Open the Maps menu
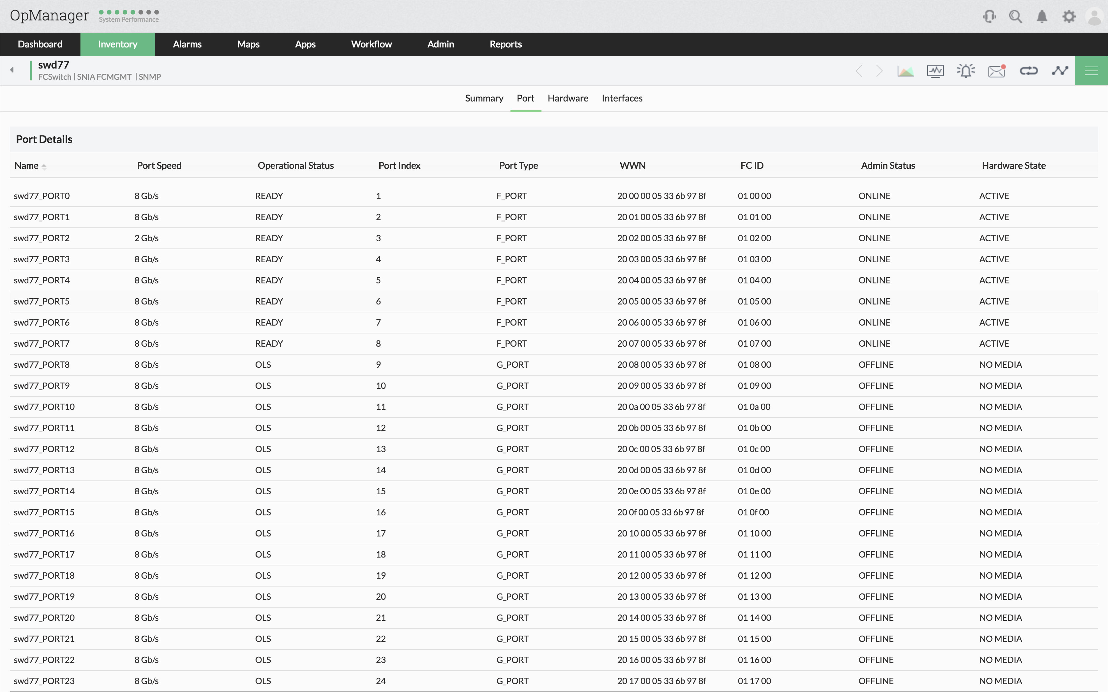Screen dimensions: 1108x692 coord(248,44)
